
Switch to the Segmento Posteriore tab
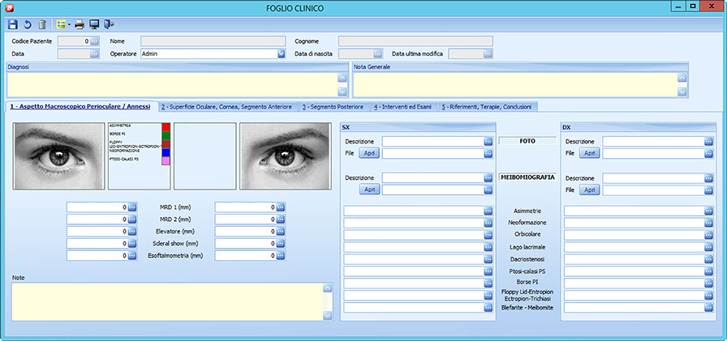(334, 107)
